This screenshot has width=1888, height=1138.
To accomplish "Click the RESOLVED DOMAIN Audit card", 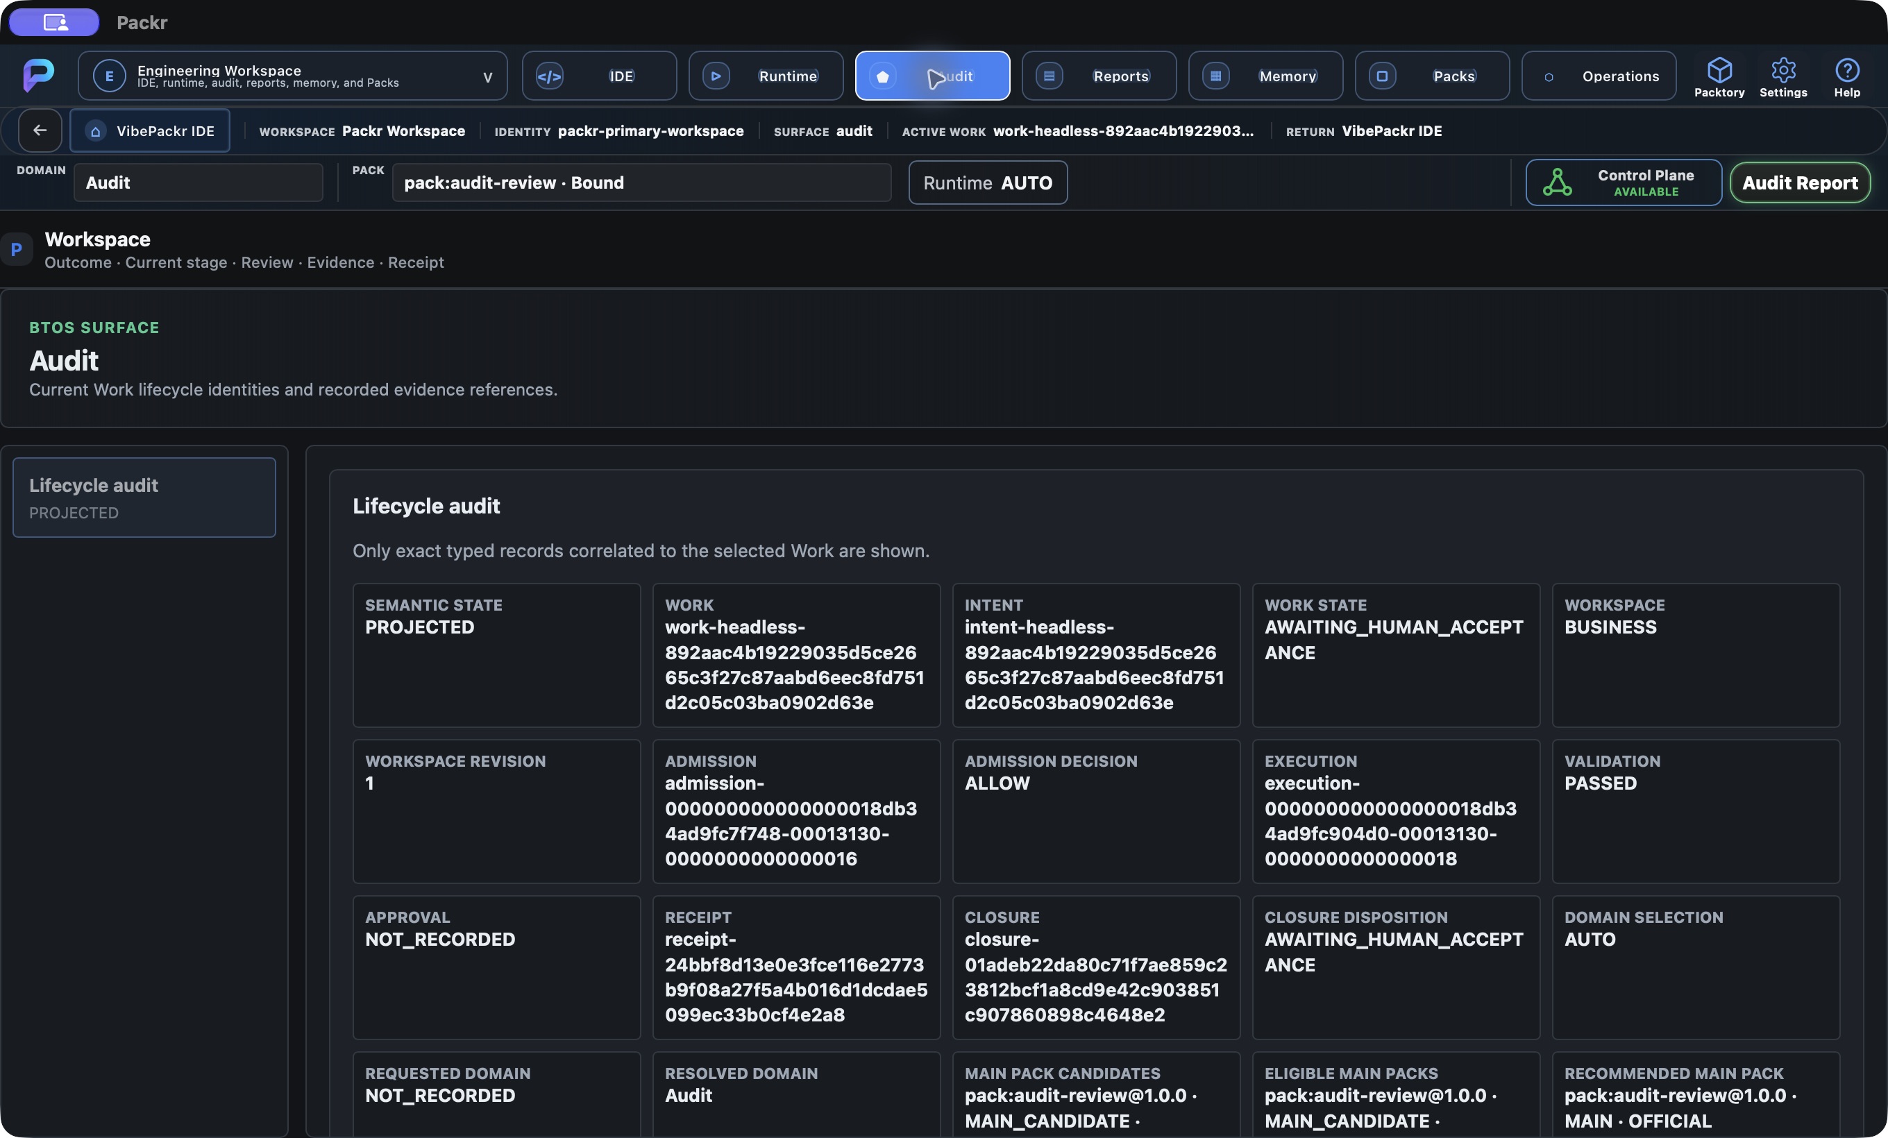I will coord(796,1095).
